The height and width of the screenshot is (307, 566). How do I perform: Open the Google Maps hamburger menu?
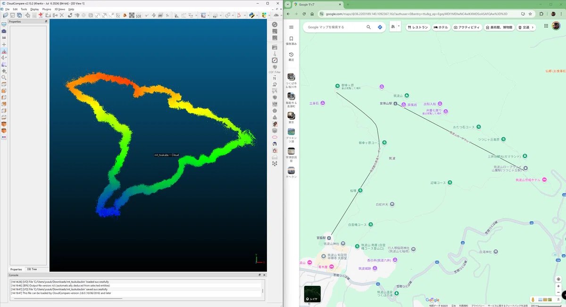point(291,27)
